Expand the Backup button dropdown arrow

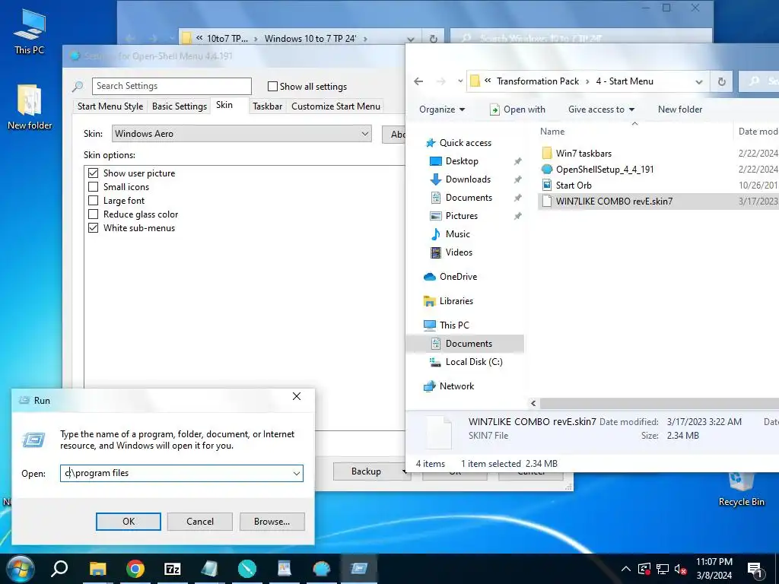403,471
